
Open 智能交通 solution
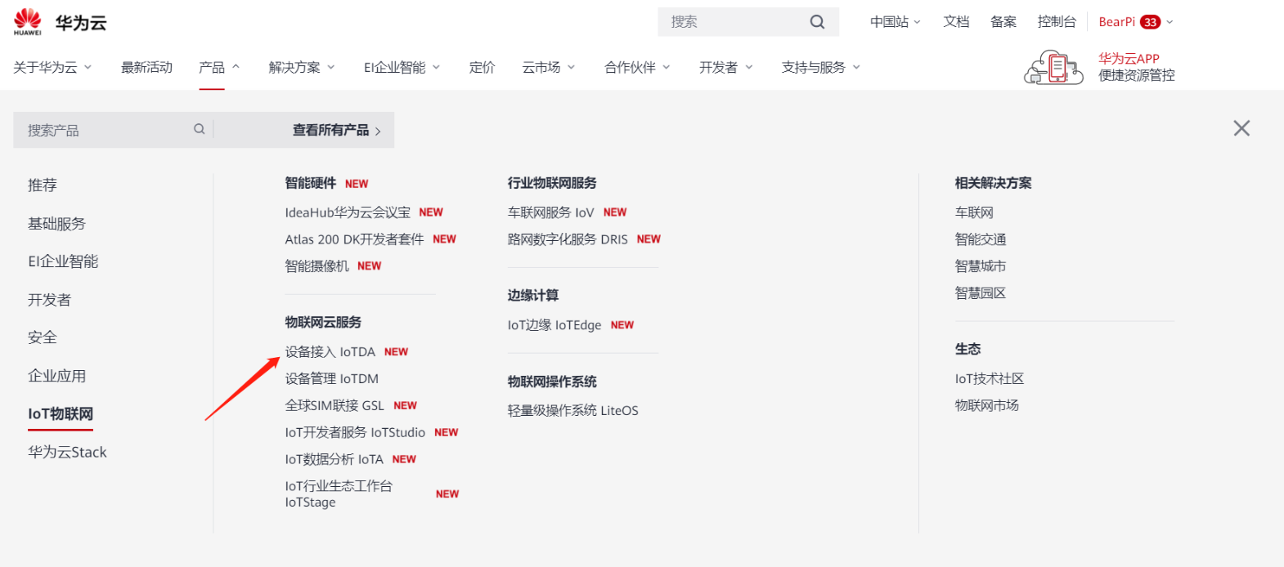[x=981, y=239]
